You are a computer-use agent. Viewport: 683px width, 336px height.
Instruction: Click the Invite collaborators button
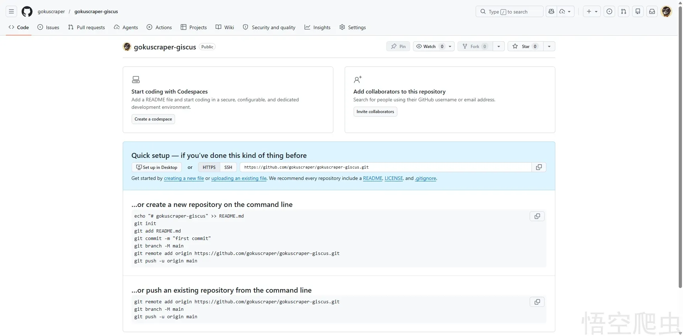point(375,112)
